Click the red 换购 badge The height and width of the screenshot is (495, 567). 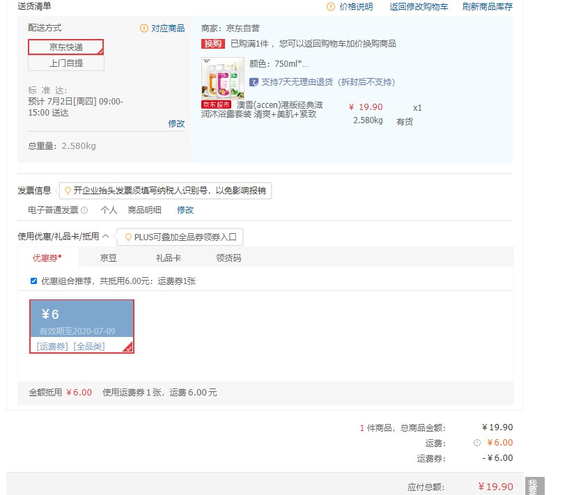213,44
